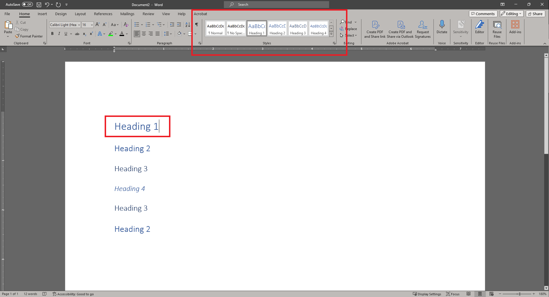This screenshot has width=549, height=297.
Task: Open the Editor proofing tool
Action: point(480,27)
